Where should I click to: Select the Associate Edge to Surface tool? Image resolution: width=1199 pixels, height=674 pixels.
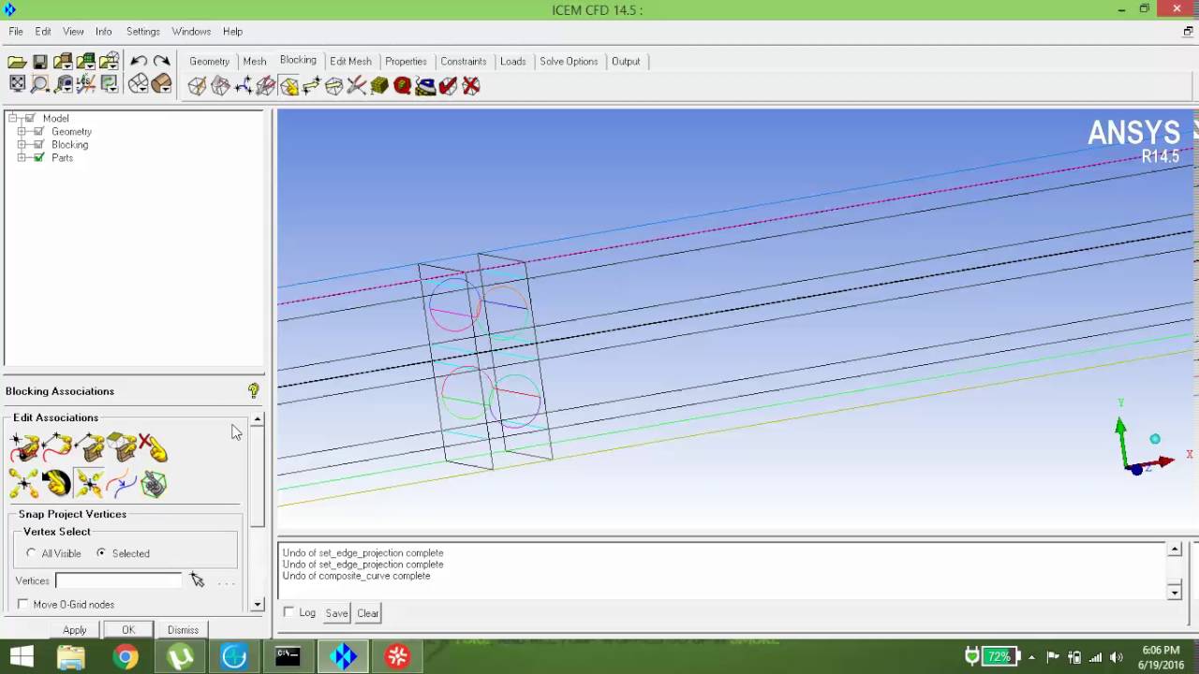click(x=89, y=447)
